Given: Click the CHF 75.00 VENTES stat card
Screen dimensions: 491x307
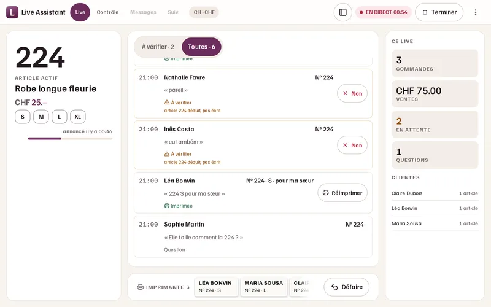Looking at the screenshot, I should tap(435, 94).
